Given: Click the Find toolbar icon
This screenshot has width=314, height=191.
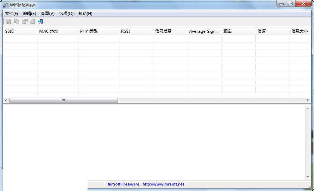Looking at the screenshot, I should (x=32, y=22).
